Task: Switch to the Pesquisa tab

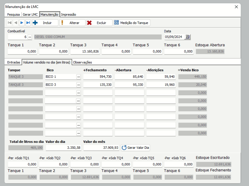Action: (14, 15)
